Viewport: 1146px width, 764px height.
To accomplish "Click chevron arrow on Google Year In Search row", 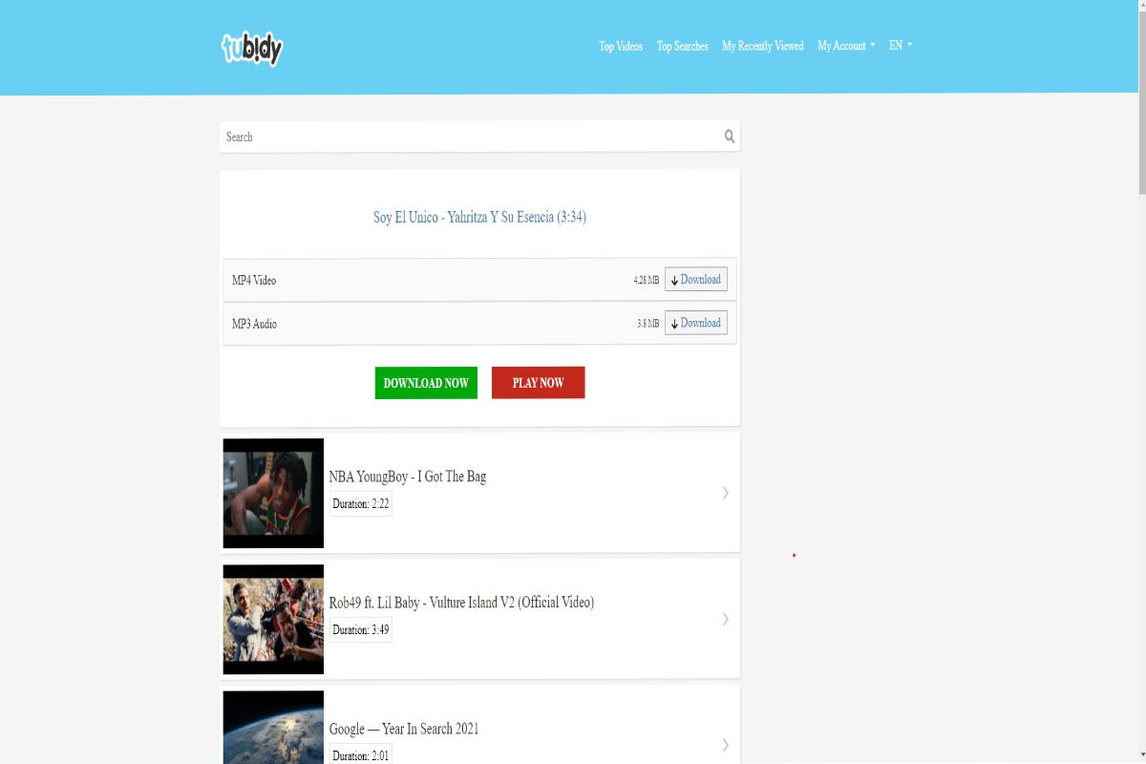I will [x=726, y=745].
